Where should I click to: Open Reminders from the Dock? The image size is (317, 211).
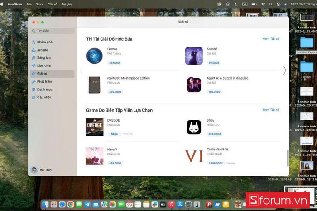click(138, 205)
